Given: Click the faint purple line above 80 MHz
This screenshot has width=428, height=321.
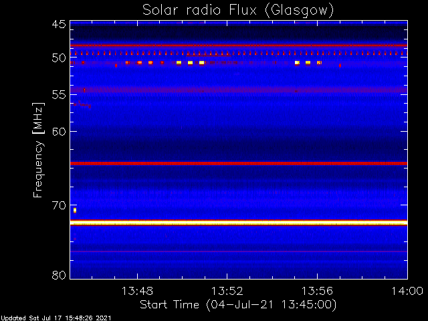Looking at the screenshot, I should (239, 251).
